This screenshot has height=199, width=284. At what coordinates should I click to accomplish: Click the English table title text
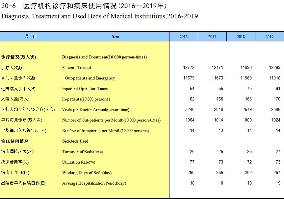[100, 16]
